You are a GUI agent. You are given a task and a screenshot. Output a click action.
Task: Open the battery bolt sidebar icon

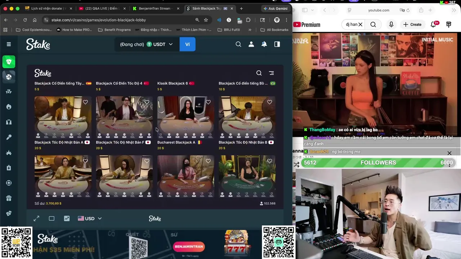[x=9, y=168]
